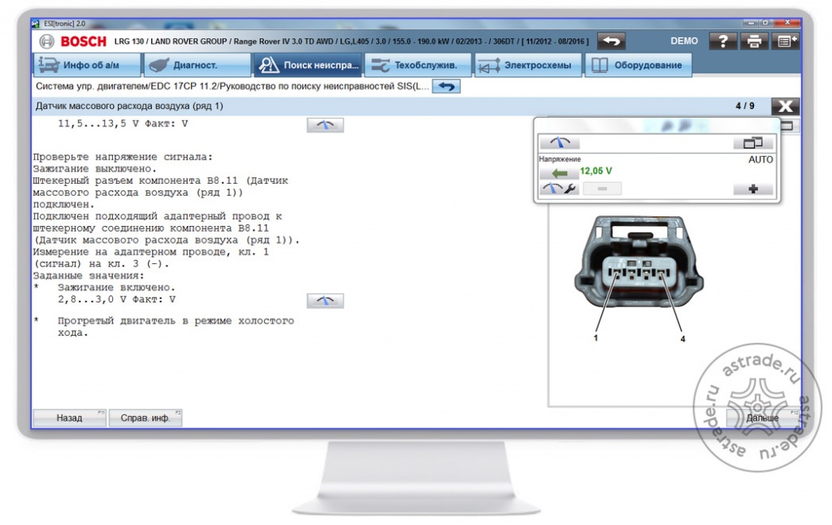
Task: Click the multimeter icon in the measurement popup
Action: (559, 142)
